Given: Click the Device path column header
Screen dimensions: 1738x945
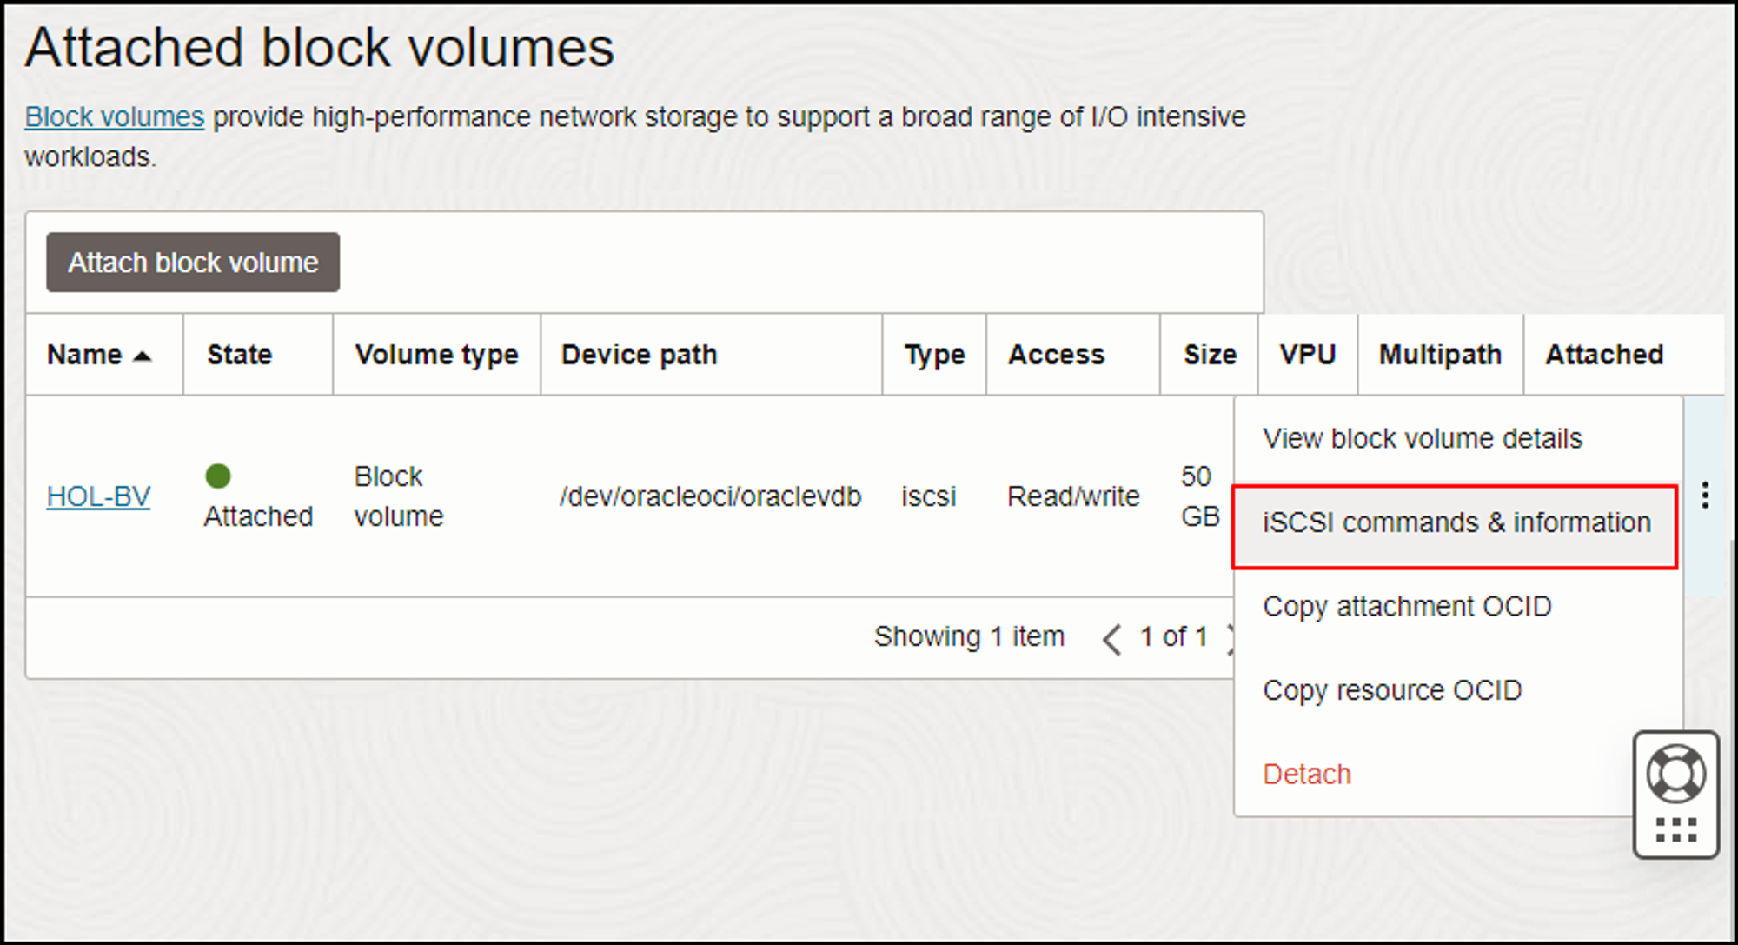Looking at the screenshot, I should pos(639,355).
